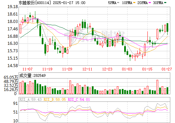
Task: Click the green 30PMA legend color marker
Action: click(x=165, y=3)
